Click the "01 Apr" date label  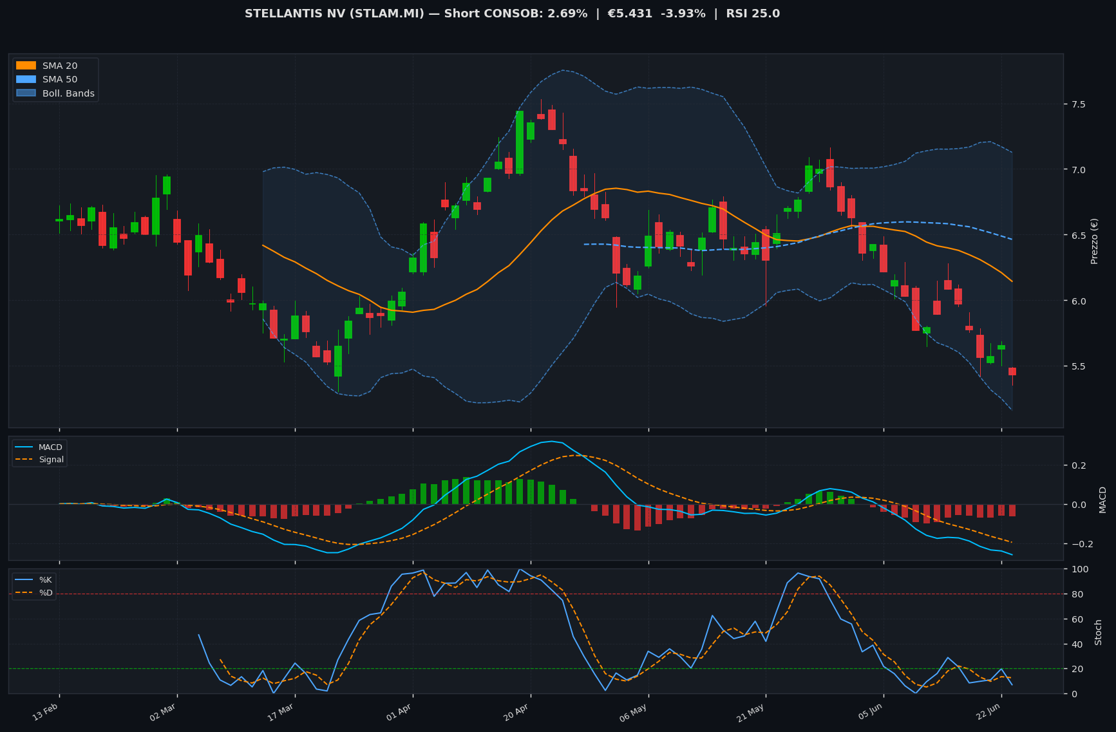point(399,711)
